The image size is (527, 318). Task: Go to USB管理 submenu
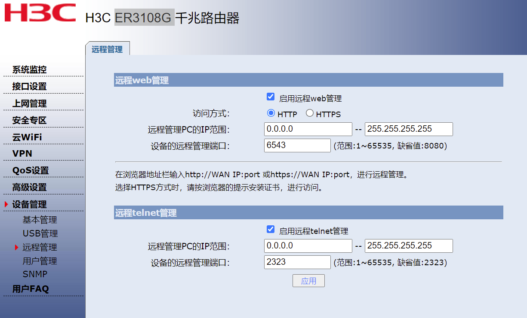[x=40, y=234]
